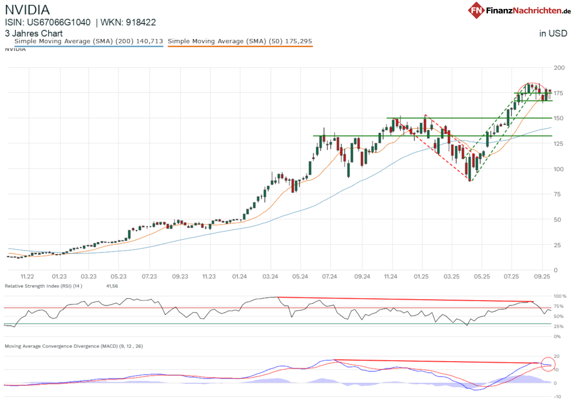The width and height of the screenshot is (573, 403).
Task: Click the FinanzNachrichten.de logo icon
Action: pyautogui.click(x=477, y=10)
